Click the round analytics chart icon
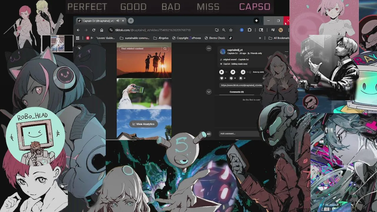377x212 pixels. coord(243,72)
